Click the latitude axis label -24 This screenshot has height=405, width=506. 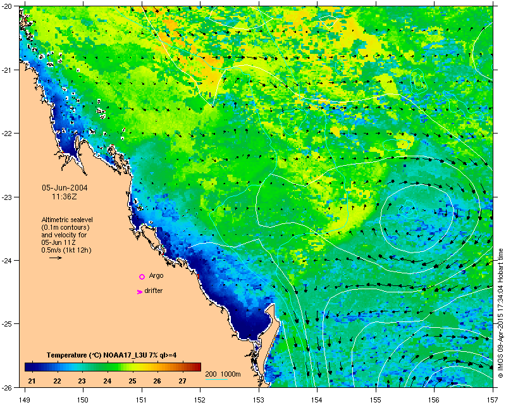click(6, 260)
